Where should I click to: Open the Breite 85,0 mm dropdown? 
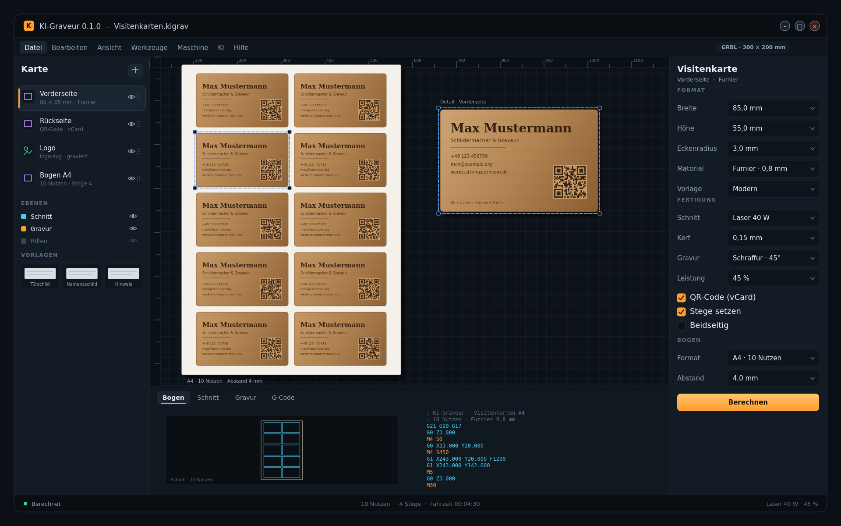point(773,108)
